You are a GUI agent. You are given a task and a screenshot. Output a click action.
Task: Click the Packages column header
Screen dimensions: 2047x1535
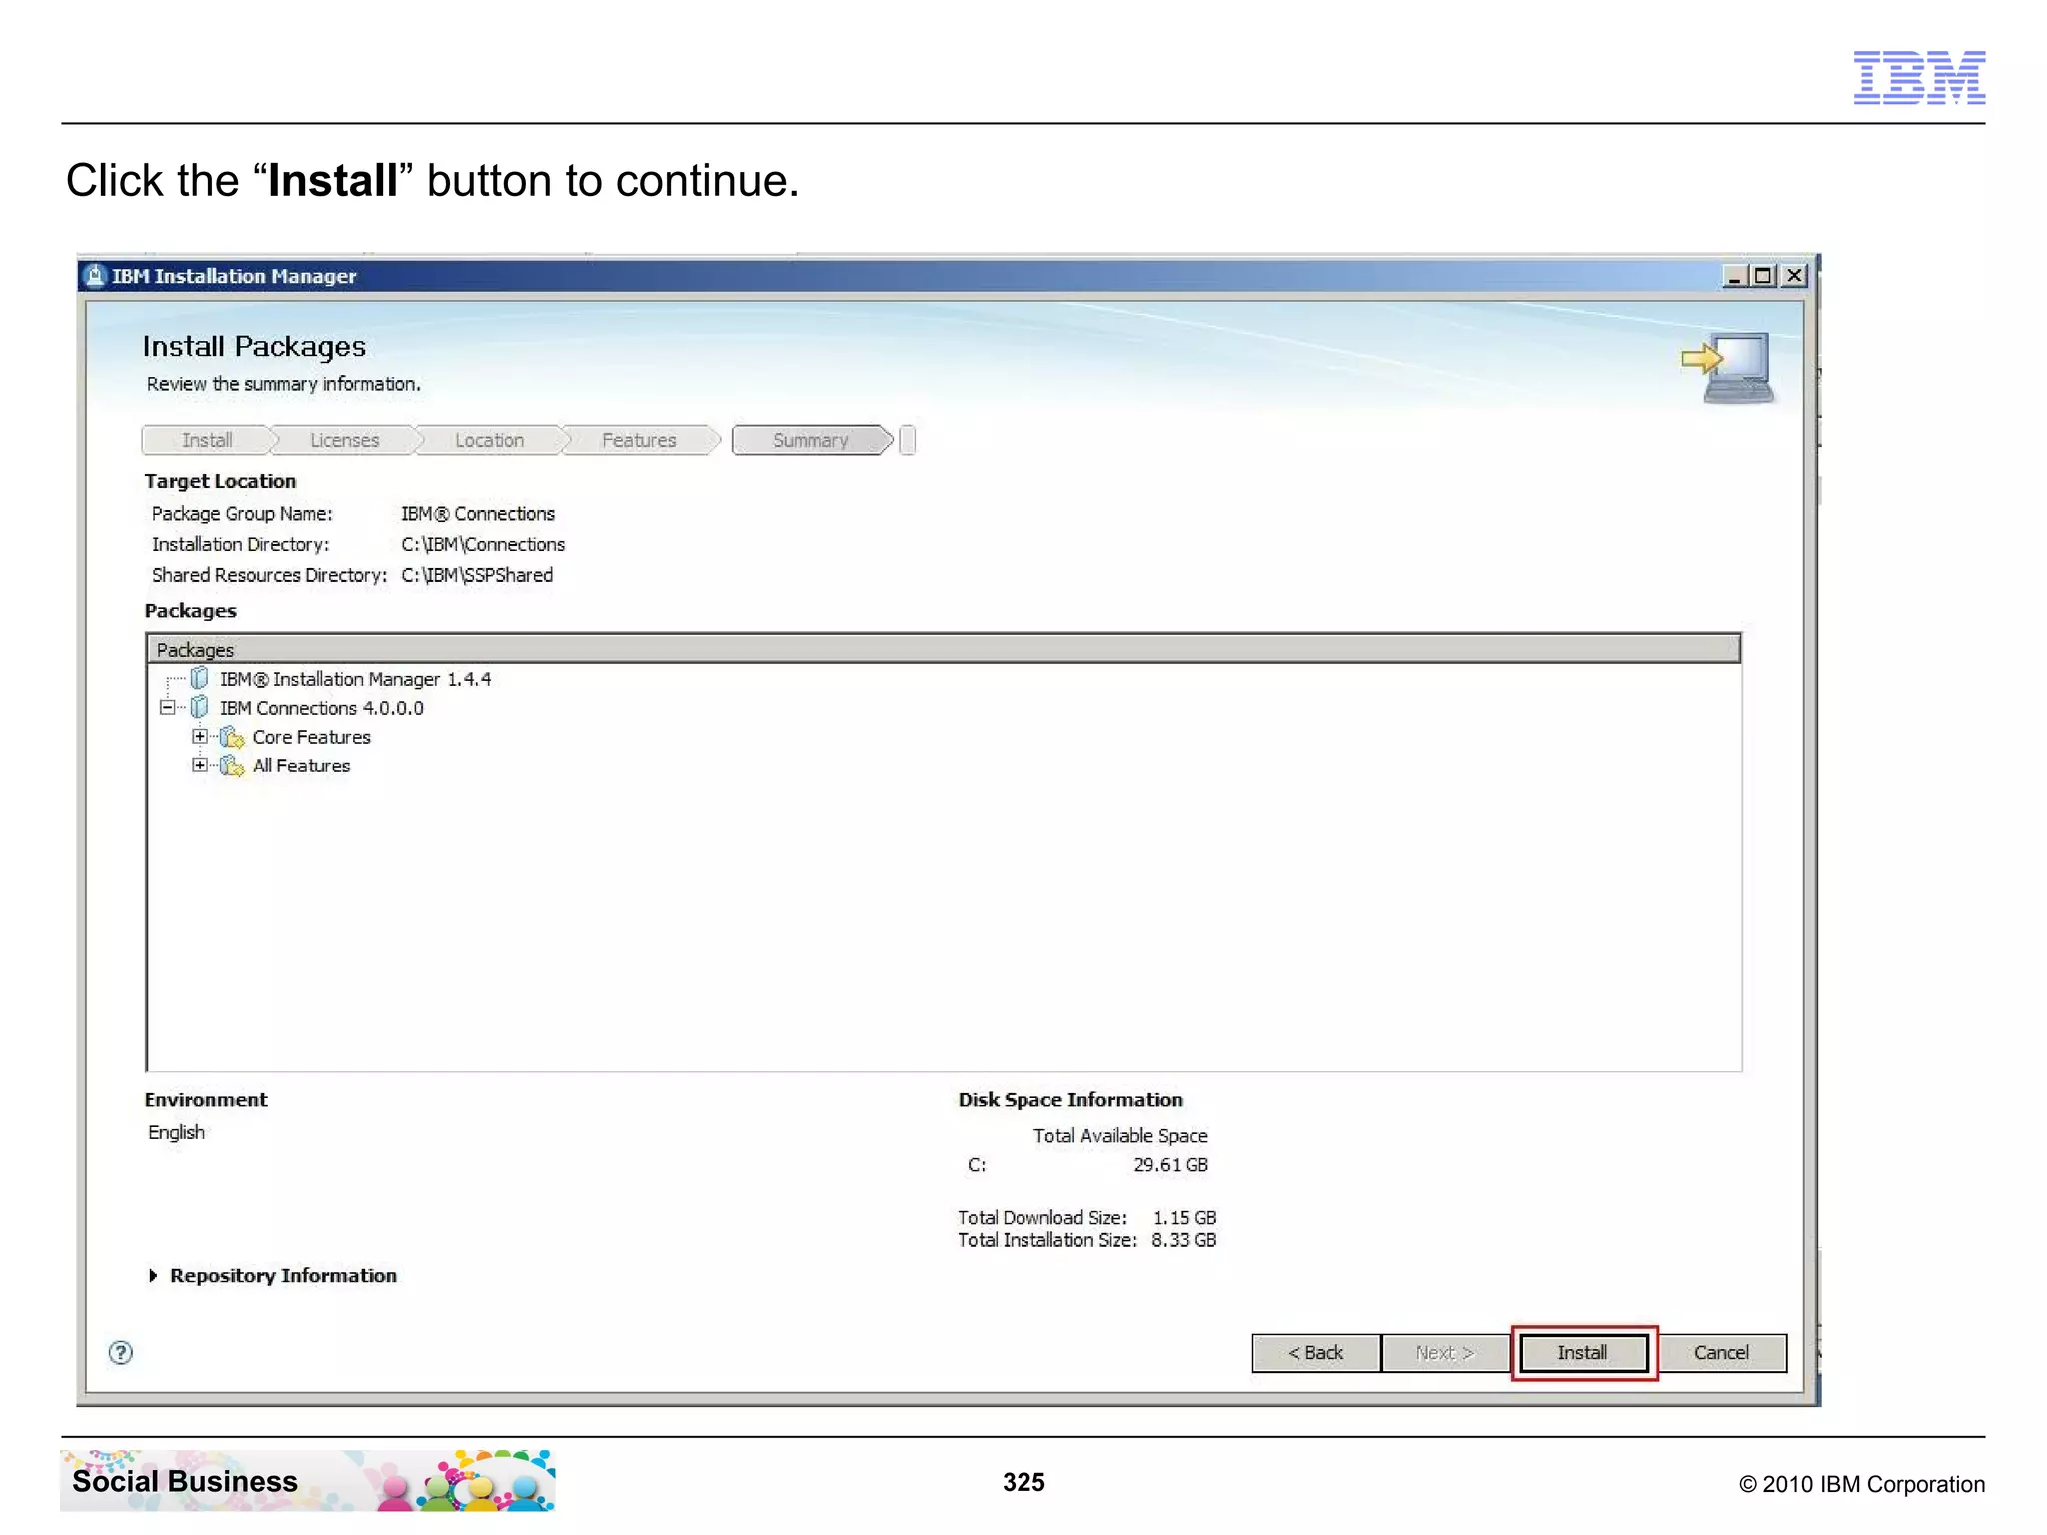tap(944, 649)
